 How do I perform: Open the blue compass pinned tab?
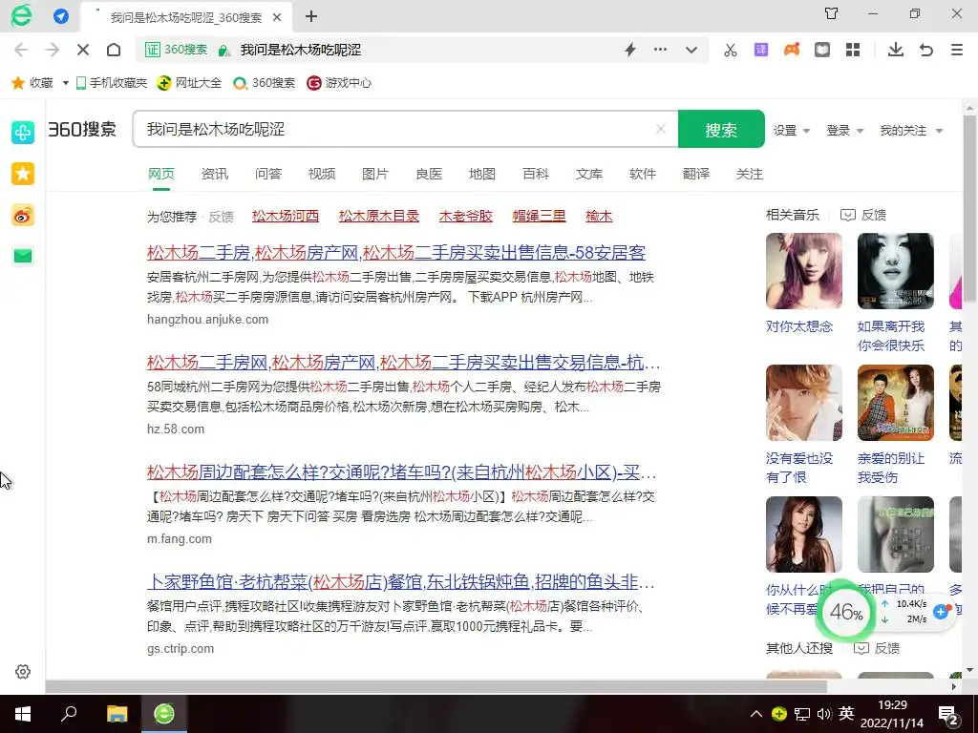coord(61,16)
